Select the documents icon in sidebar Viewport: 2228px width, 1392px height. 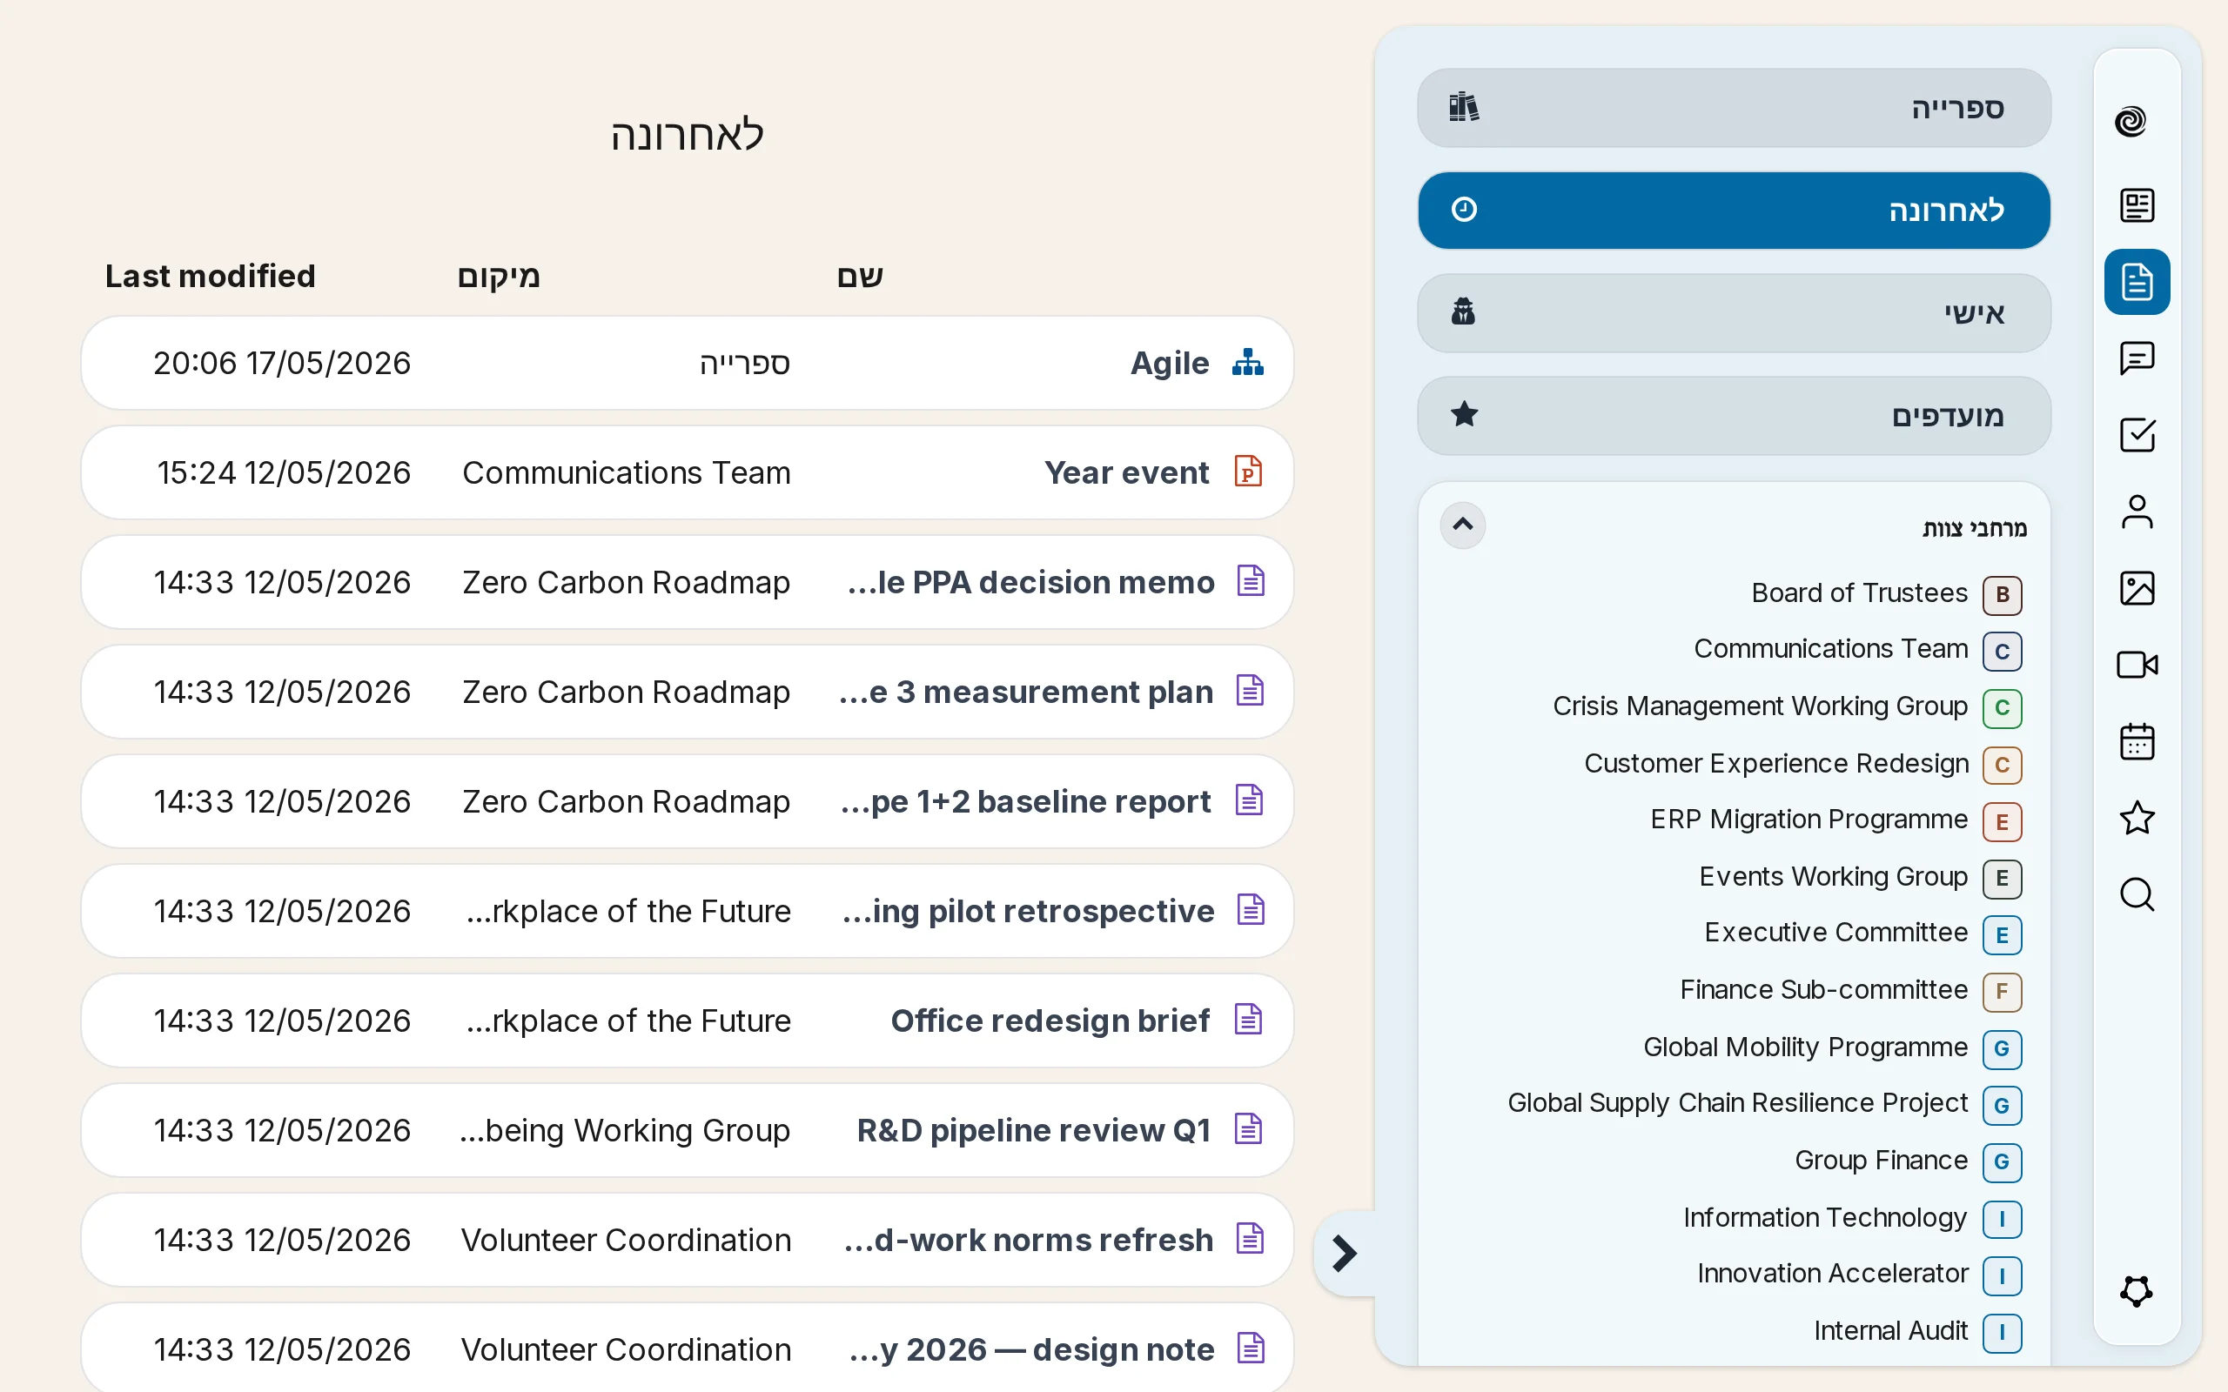click(2136, 282)
